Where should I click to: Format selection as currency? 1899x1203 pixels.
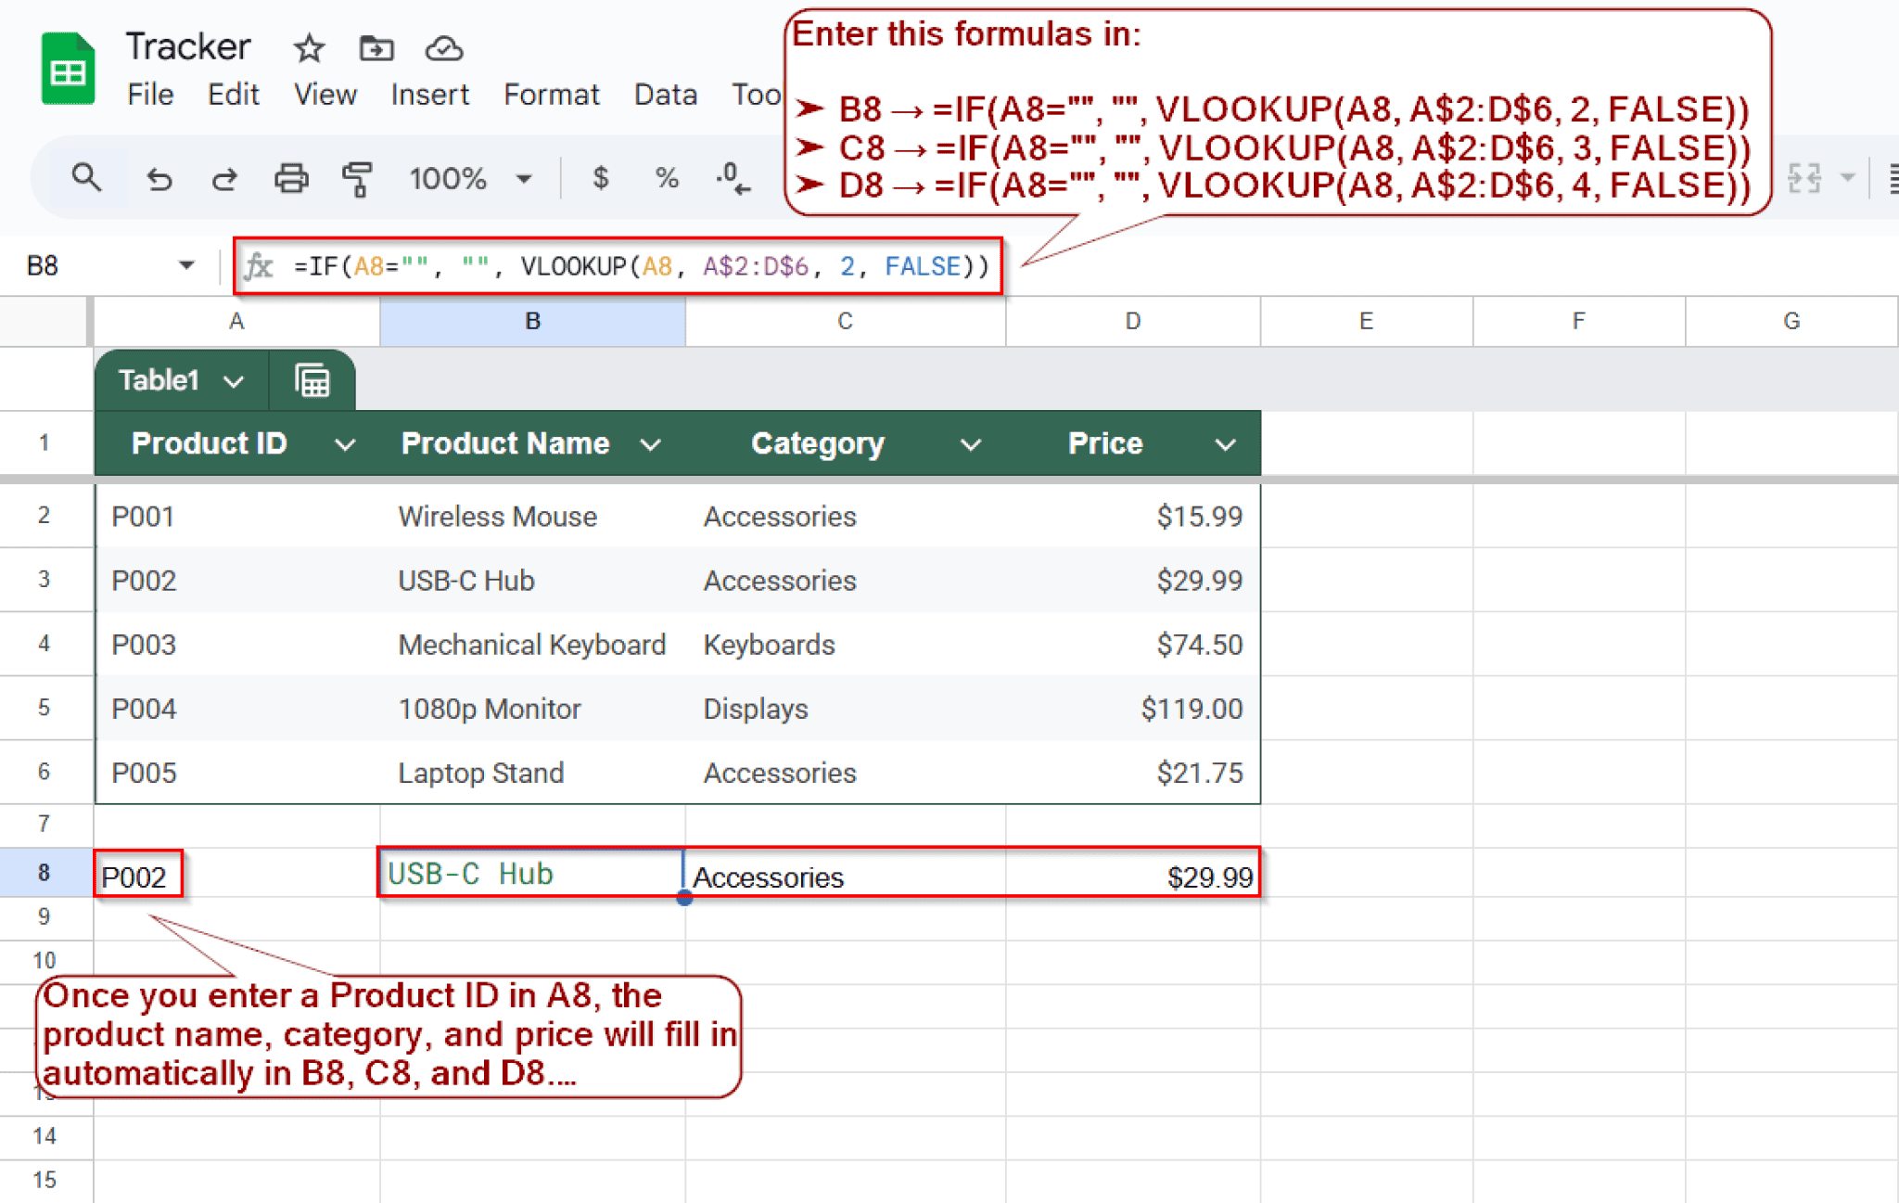click(601, 178)
